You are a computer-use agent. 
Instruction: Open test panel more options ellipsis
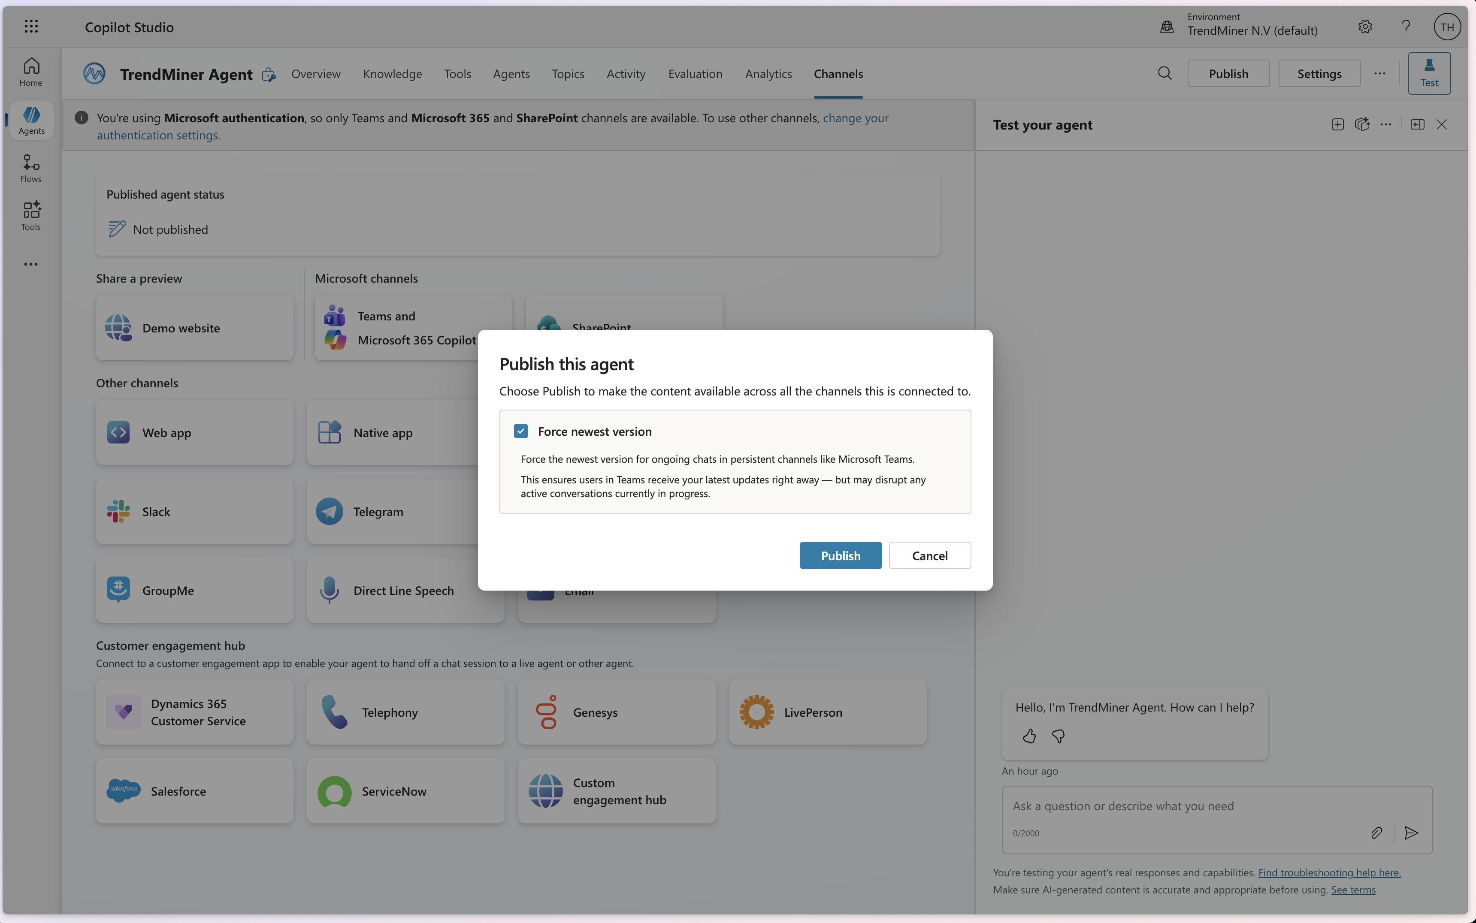tap(1386, 124)
